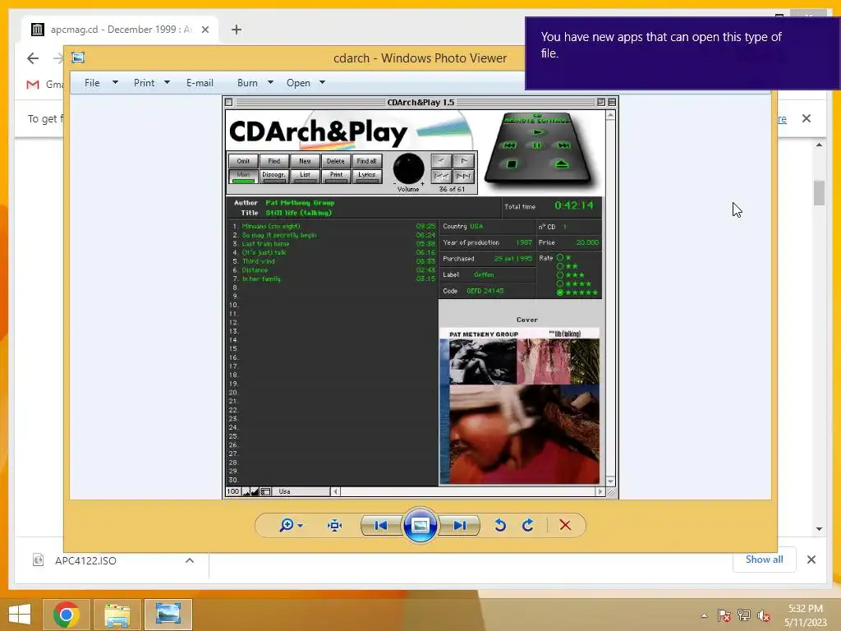
Task: Rotate the picture clockwise
Action: pyautogui.click(x=528, y=525)
